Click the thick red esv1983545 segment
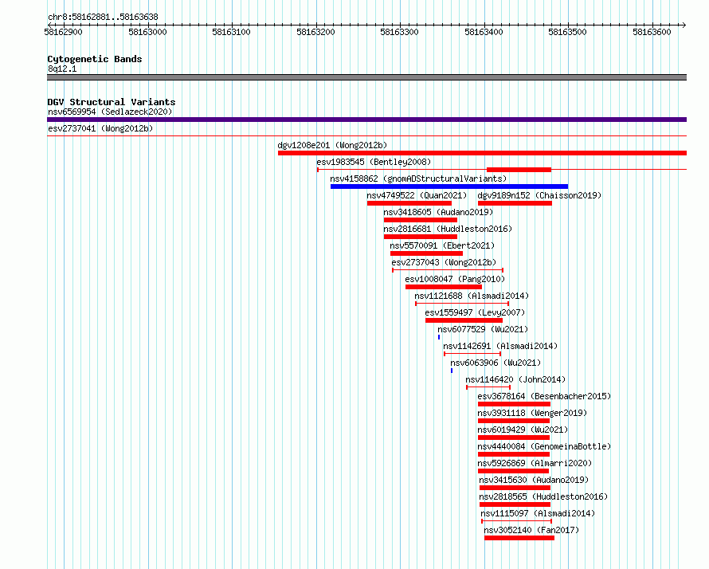 coord(519,170)
